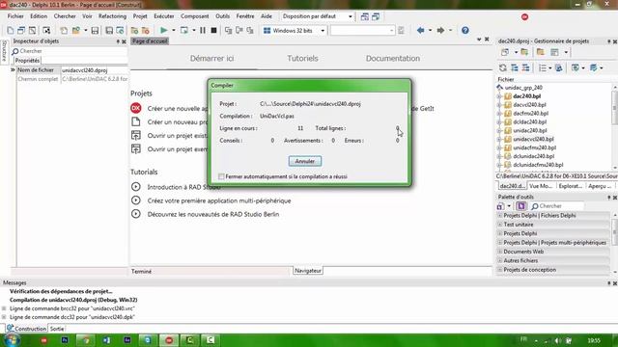
Task: Click the play icon beside Introduction à RAD Studio
Action: 136,187
